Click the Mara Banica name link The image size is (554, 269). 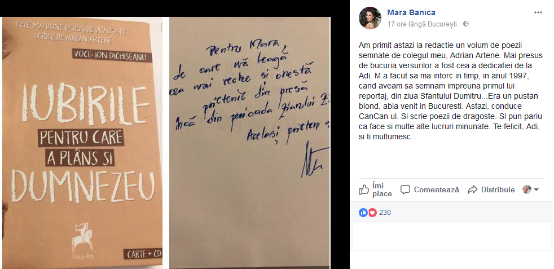tap(411, 13)
